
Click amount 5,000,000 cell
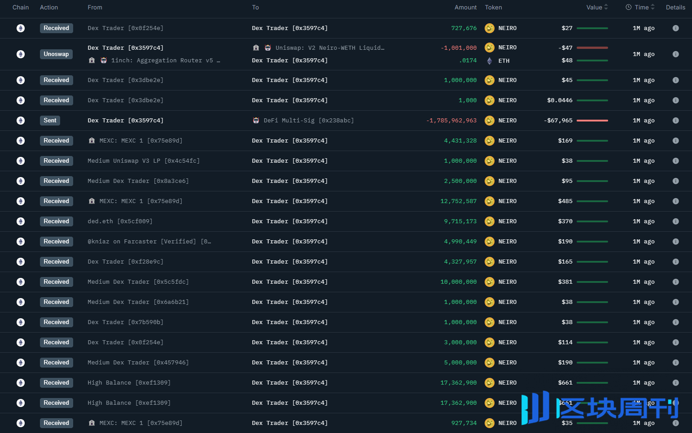click(x=460, y=363)
